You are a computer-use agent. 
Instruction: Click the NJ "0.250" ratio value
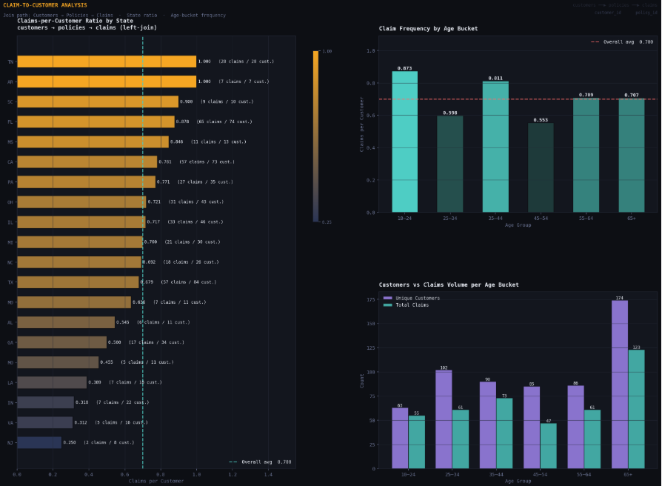click(x=70, y=442)
